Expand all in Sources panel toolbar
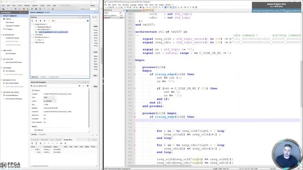The image size is (303, 170). click(40, 21)
